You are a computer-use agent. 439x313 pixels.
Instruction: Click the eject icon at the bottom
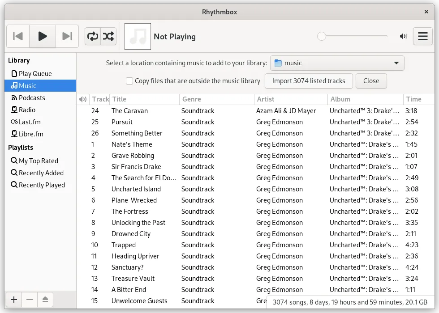pyautogui.click(x=45, y=300)
